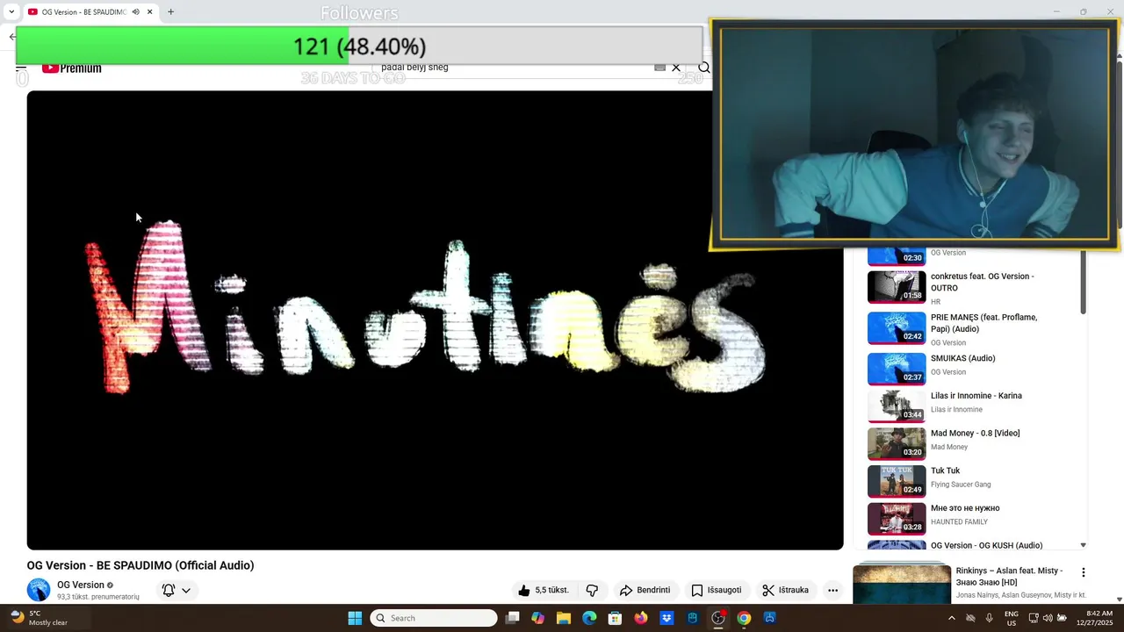Click the Rinkinys mix thumbnail
1124x632 pixels.
902,585
